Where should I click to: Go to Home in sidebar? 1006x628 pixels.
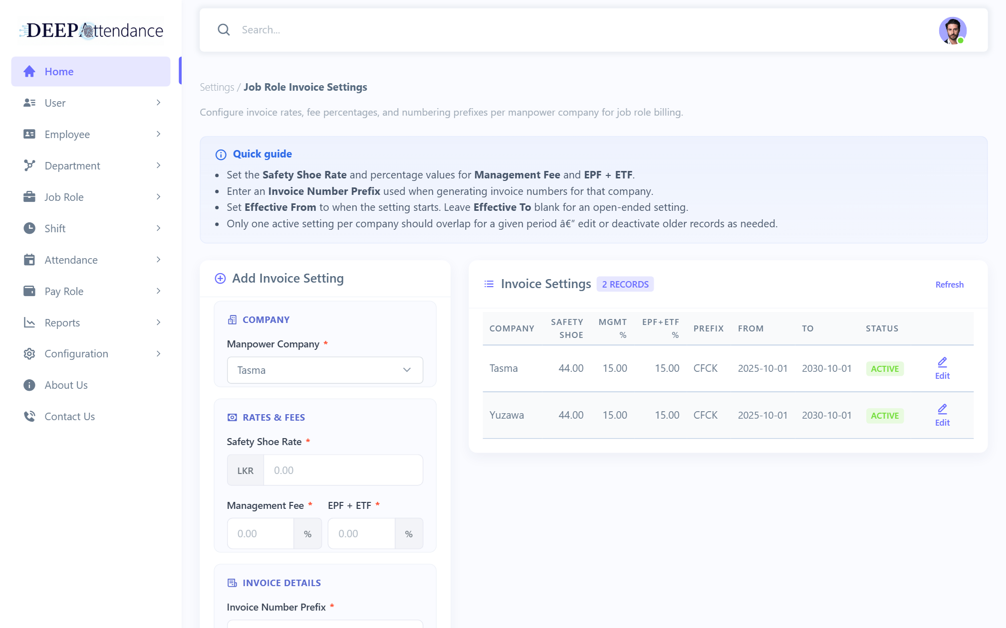tap(91, 71)
